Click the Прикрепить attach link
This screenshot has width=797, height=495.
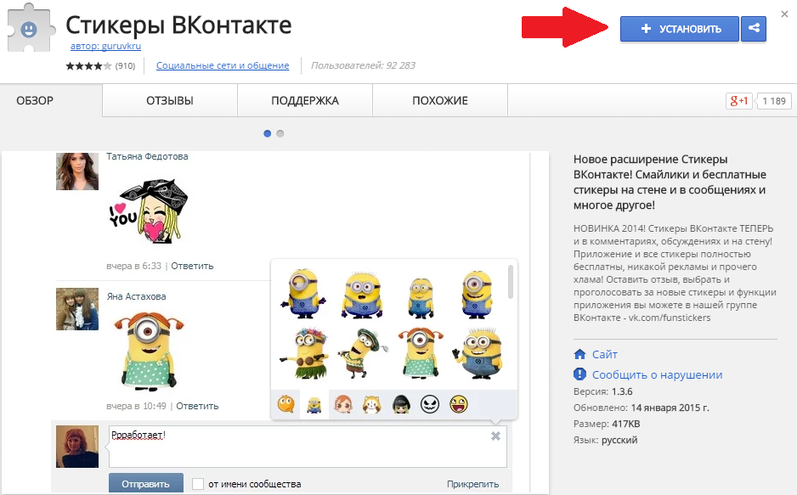click(472, 484)
